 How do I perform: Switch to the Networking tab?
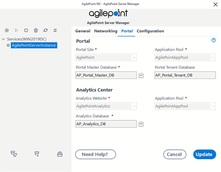106,31
